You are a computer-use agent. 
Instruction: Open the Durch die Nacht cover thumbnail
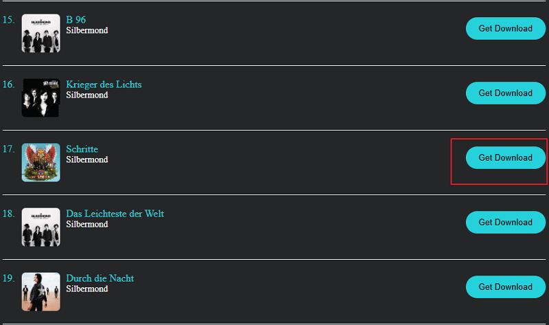point(41,291)
